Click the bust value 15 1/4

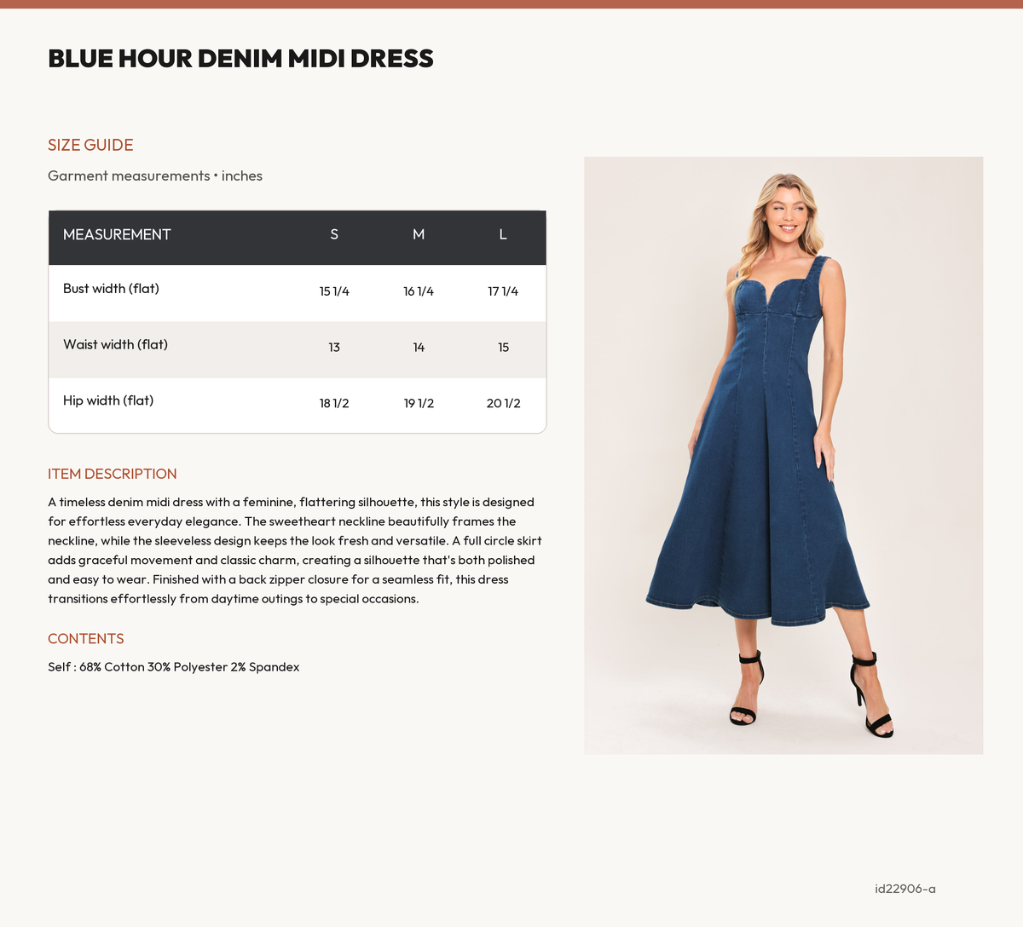click(x=334, y=291)
